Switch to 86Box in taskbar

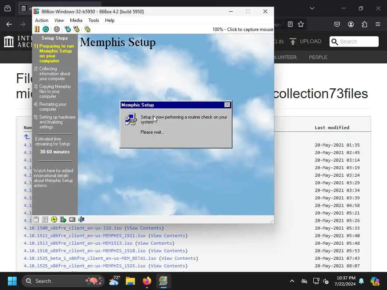163,281
